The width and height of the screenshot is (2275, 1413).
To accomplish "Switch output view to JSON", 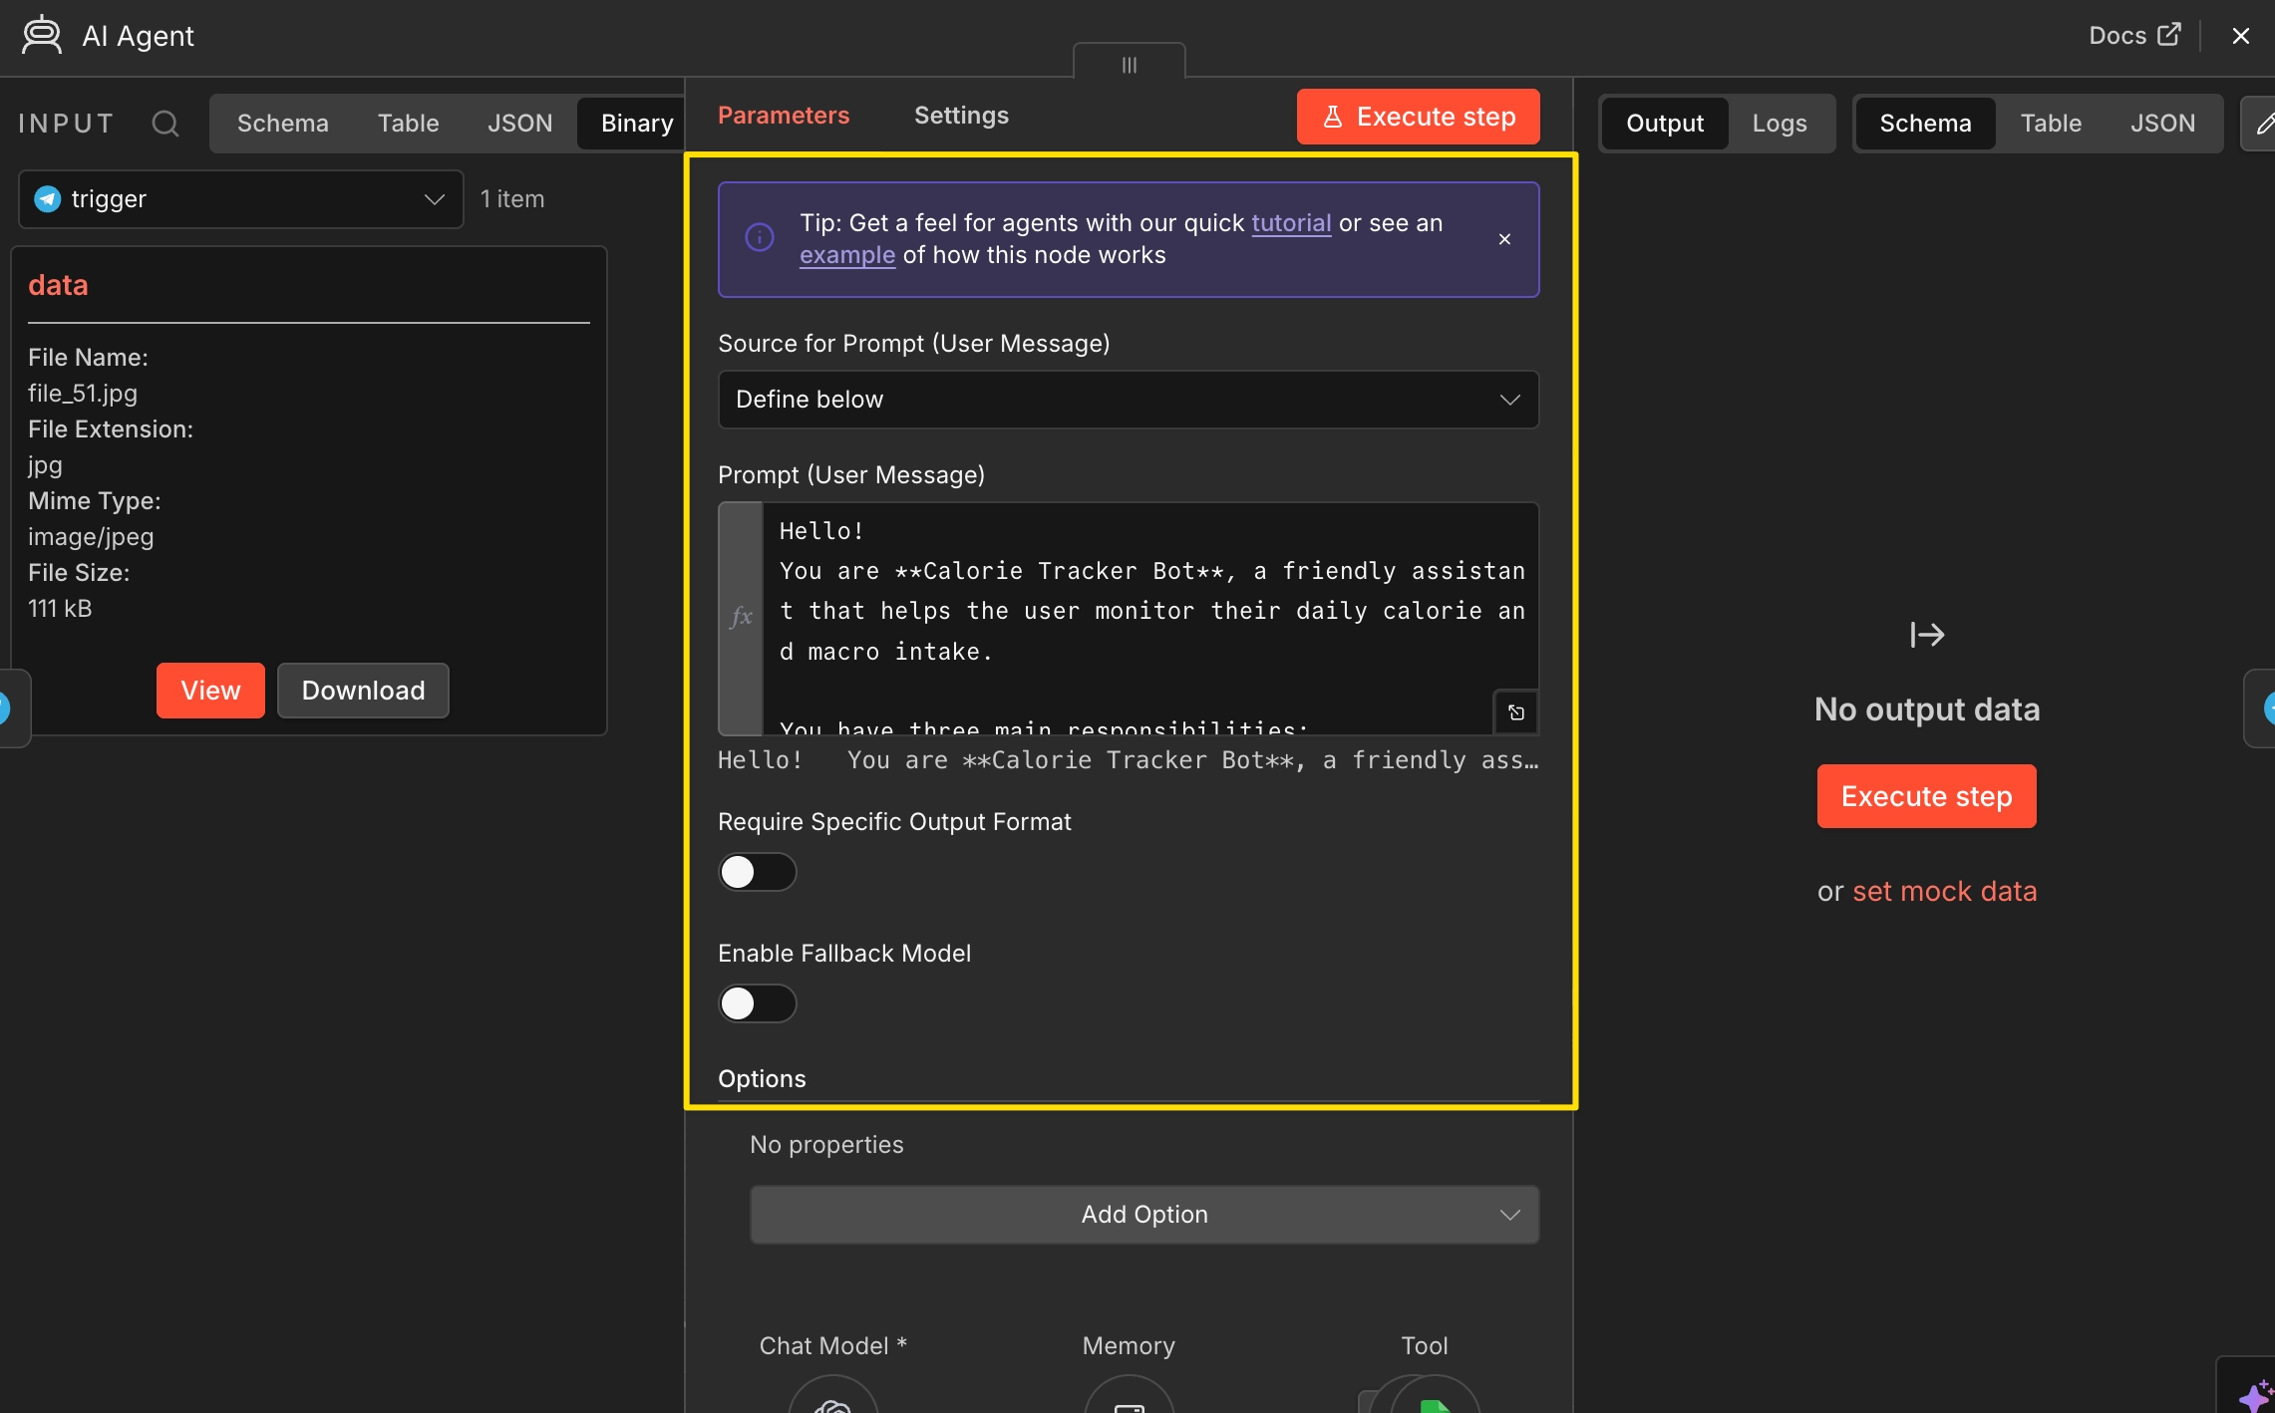I will tap(2162, 124).
